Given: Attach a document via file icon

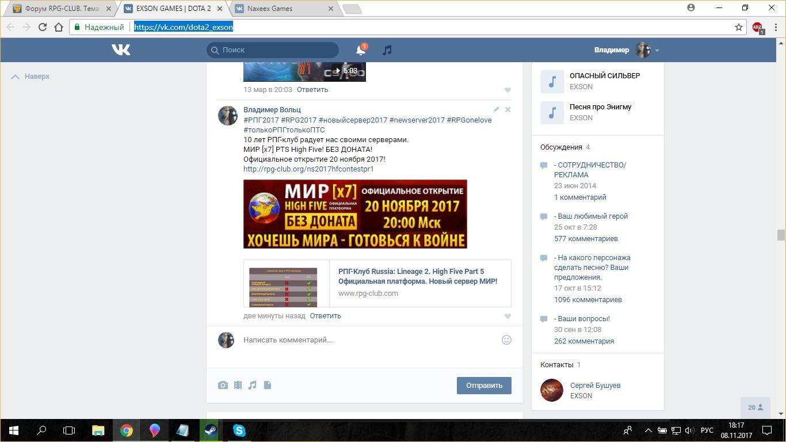Looking at the screenshot, I should pyautogui.click(x=267, y=386).
